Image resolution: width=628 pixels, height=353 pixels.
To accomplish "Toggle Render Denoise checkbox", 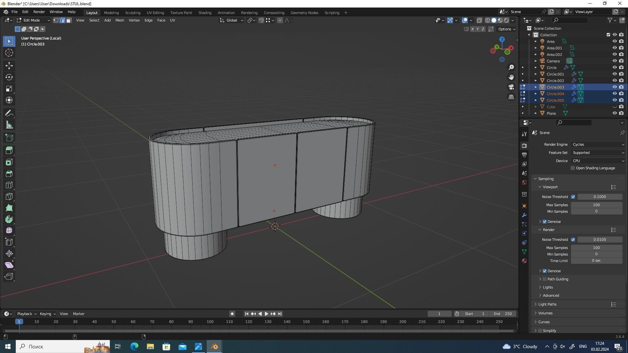I will point(545,271).
